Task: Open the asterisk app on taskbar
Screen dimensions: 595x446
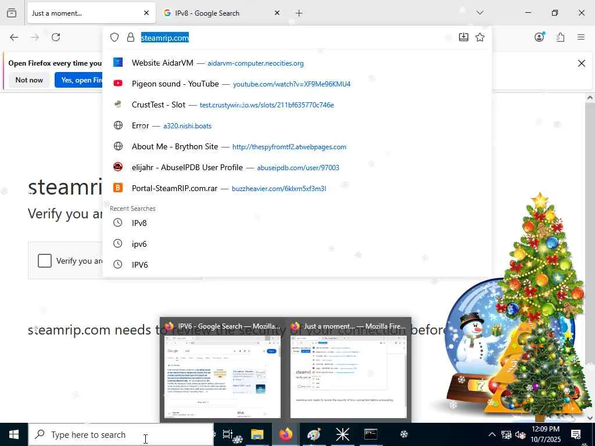Action: click(342, 434)
